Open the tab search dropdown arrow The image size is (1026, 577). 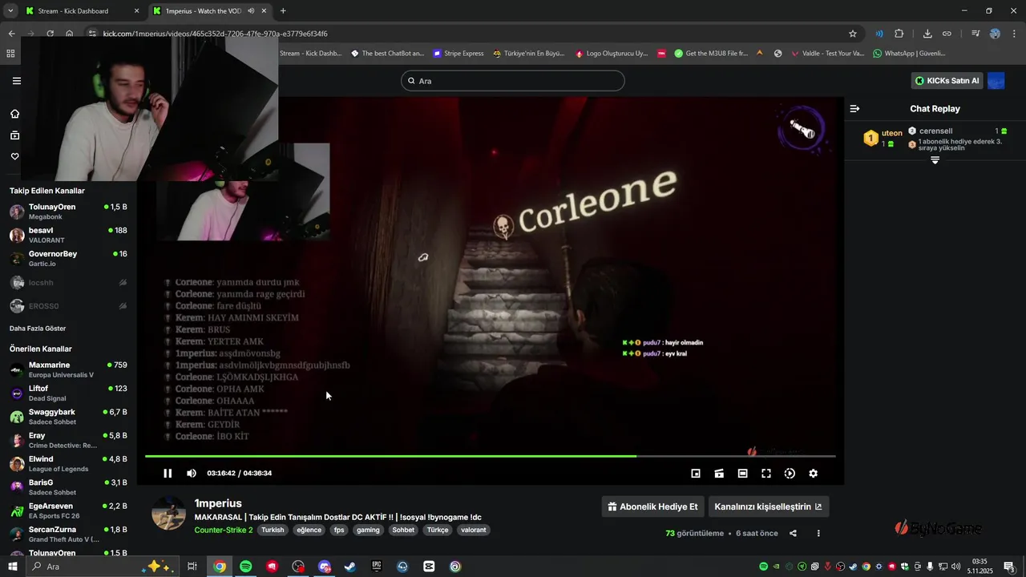coord(10,11)
